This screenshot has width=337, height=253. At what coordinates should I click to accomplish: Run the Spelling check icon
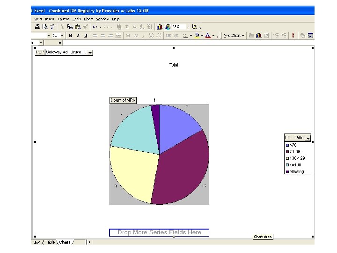tap(52, 27)
